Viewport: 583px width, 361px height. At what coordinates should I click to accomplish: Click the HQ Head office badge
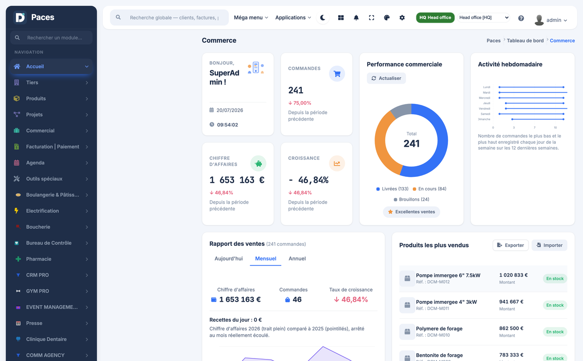(x=435, y=17)
